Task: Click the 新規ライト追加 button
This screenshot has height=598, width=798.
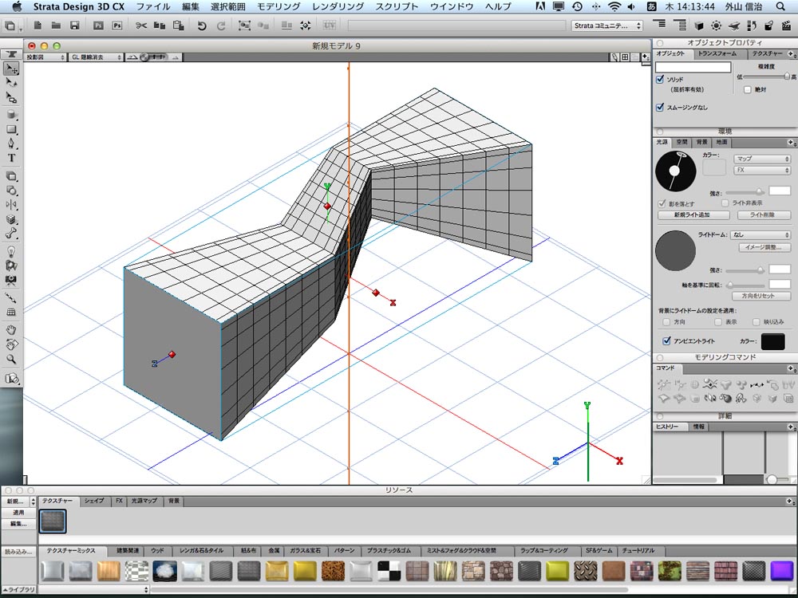Action: click(x=692, y=215)
